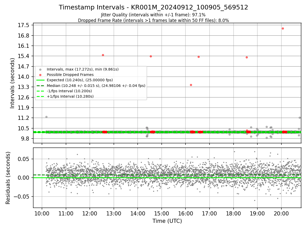The height and width of the screenshot is (230, 307).
Task: Click the red 15.4s point just after 16:30
Action: [x=199, y=57]
